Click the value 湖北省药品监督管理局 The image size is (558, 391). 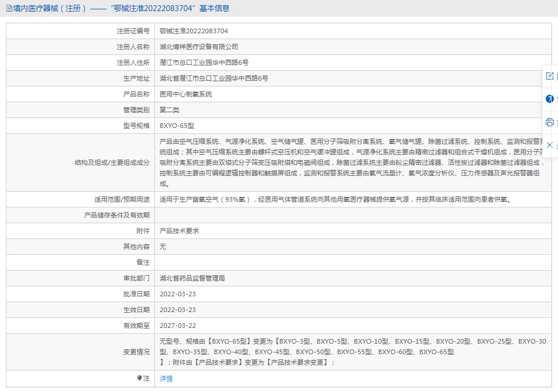[x=192, y=278]
